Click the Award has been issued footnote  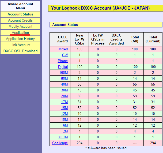106,148
